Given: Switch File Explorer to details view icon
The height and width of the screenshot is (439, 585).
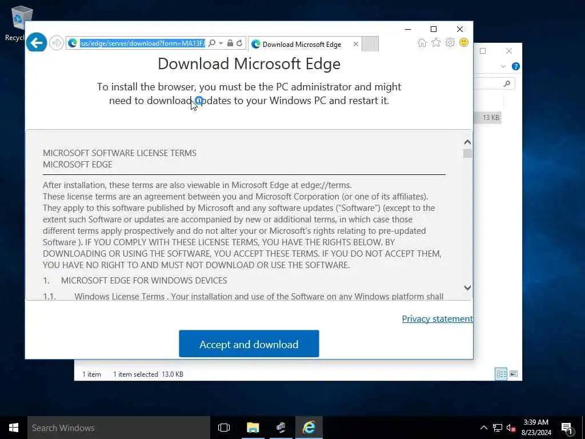Looking at the screenshot, I should point(500,374).
